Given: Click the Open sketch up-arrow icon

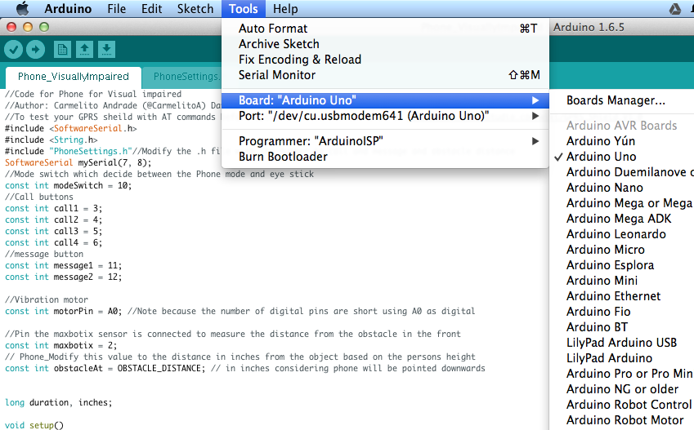Looking at the screenshot, I should click(x=84, y=49).
